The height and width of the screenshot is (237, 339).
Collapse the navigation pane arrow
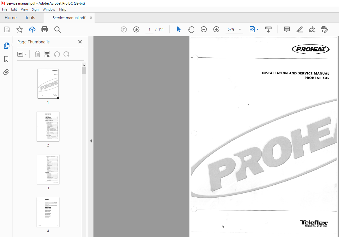tap(91, 141)
